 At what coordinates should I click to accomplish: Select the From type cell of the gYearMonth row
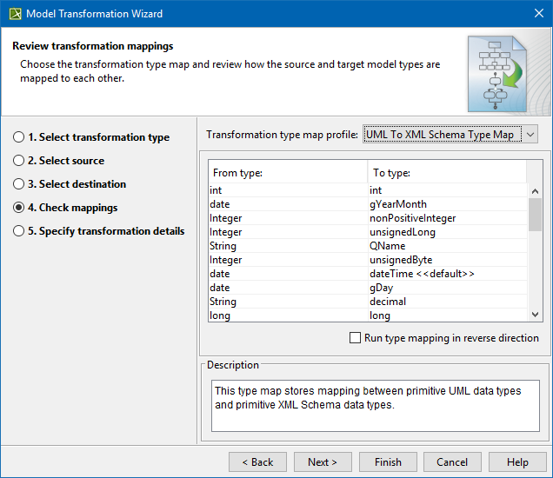288,204
